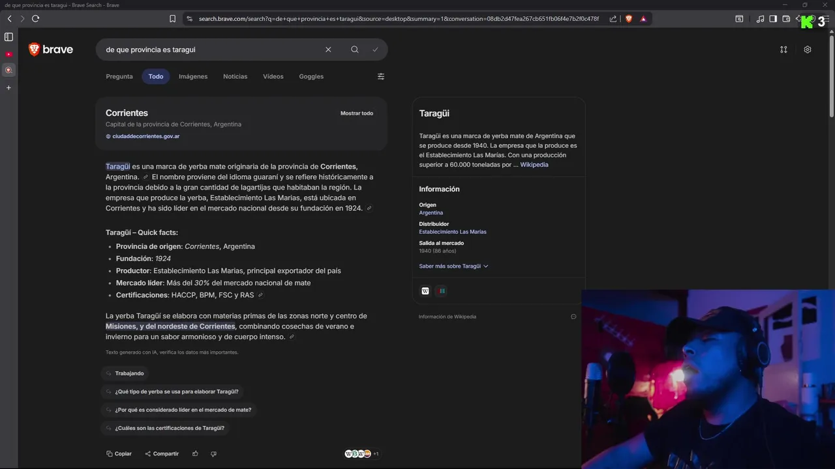Image resolution: width=835 pixels, height=469 pixels.
Task: Give the answer a thumbs down
Action: point(213,454)
